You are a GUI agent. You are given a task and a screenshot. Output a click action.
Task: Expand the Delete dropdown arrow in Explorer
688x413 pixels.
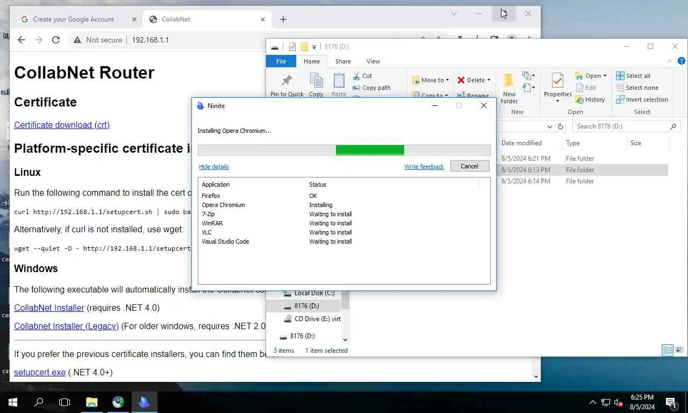click(489, 80)
